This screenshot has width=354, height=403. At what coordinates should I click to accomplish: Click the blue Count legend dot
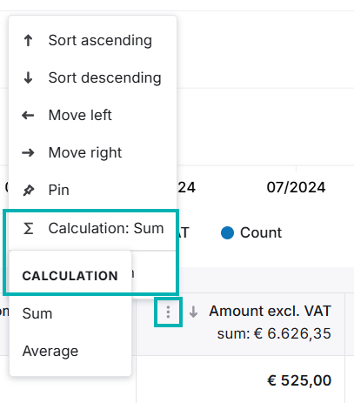point(227,233)
